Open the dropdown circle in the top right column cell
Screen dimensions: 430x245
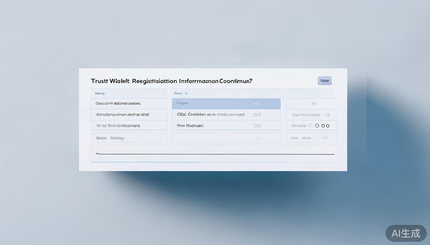(x=315, y=104)
